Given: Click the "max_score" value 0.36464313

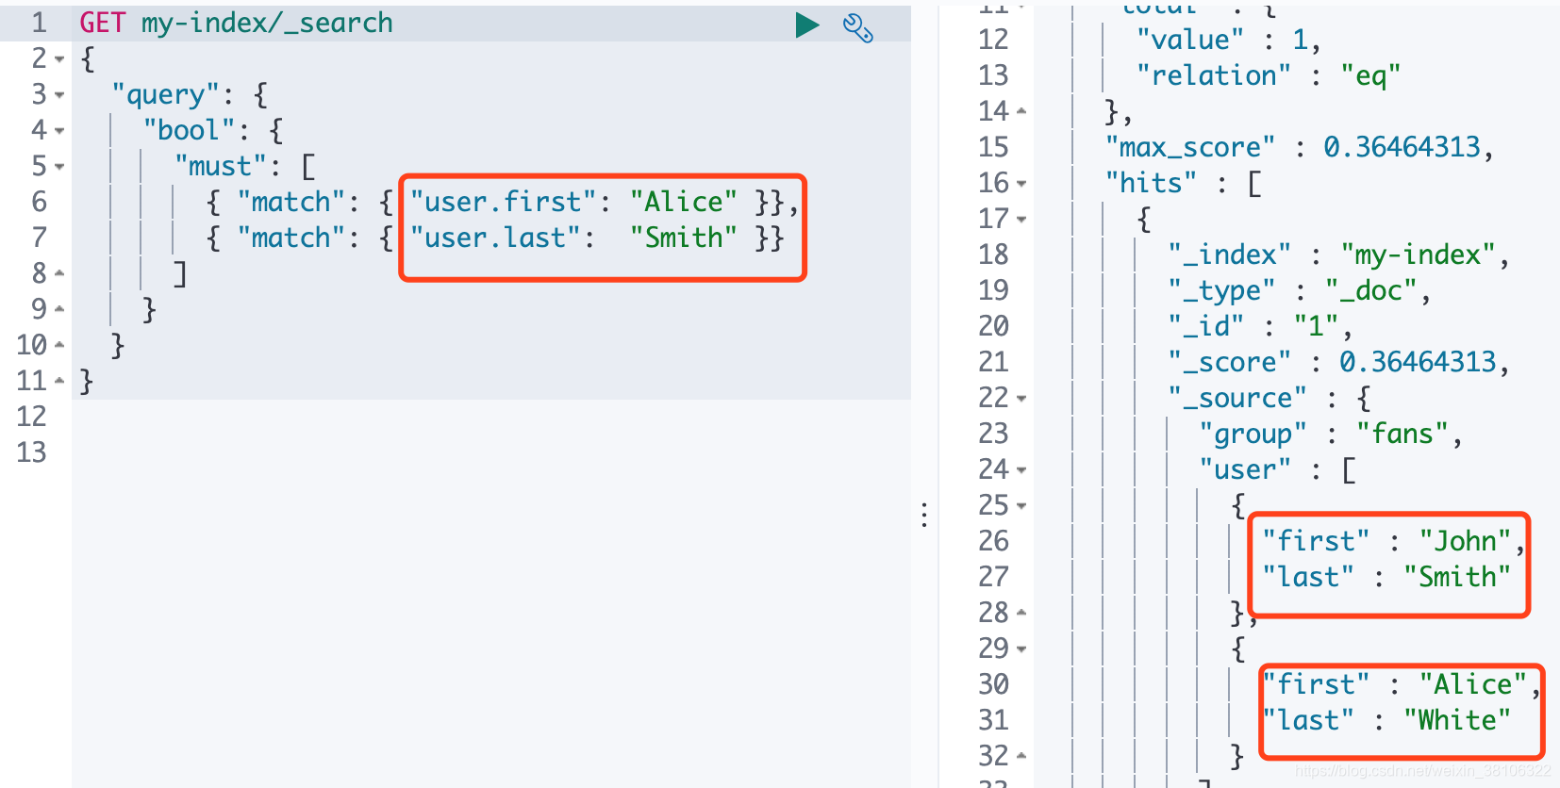Looking at the screenshot, I should [x=1402, y=147].
